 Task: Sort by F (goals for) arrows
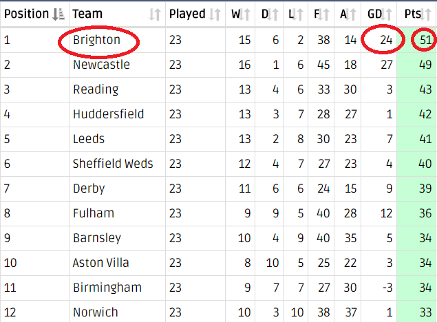pos(324,14)
